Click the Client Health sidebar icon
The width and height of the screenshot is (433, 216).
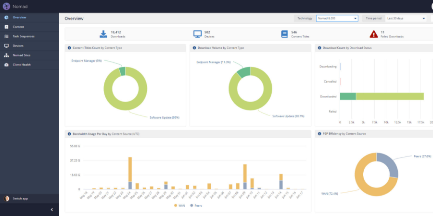(x=6, y=64)
